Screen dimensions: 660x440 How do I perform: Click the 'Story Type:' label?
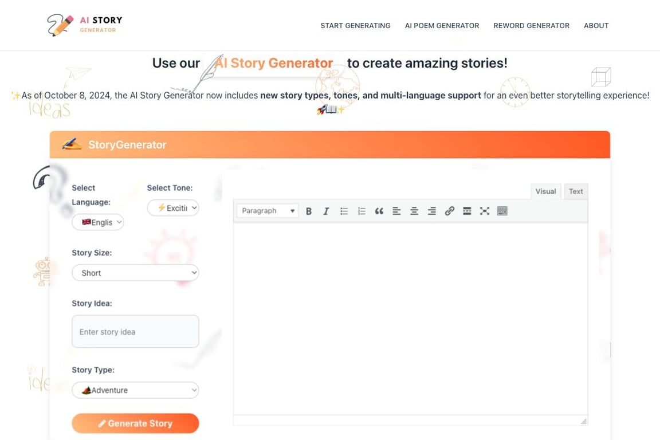pyautogui.click(x=93, y=370)
